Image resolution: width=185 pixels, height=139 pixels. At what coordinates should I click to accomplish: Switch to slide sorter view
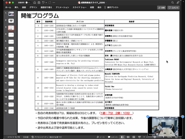128,137
